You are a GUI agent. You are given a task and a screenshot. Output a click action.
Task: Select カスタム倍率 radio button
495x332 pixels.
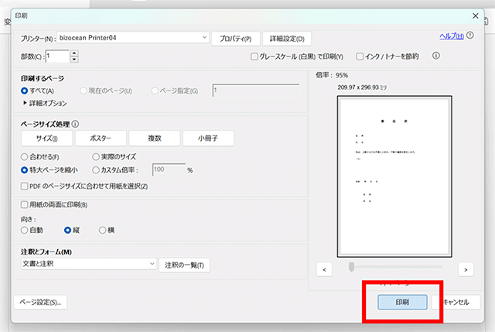pyautogui.click(x=96, y=170)
